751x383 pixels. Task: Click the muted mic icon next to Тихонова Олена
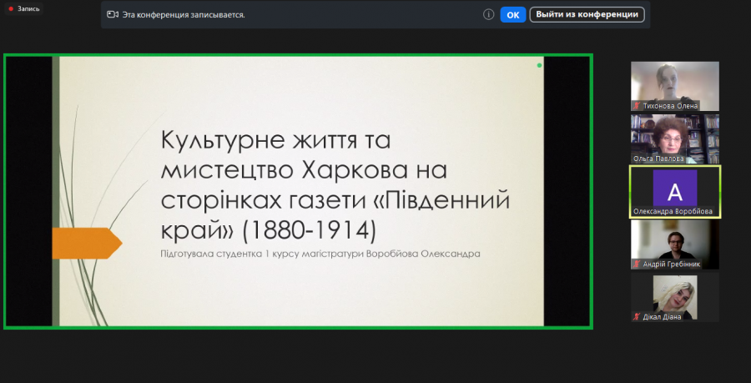[x=637, y=106]
